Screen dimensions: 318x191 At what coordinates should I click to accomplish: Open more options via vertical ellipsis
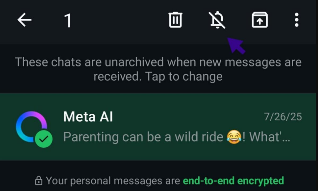click(x=296, y=20)
